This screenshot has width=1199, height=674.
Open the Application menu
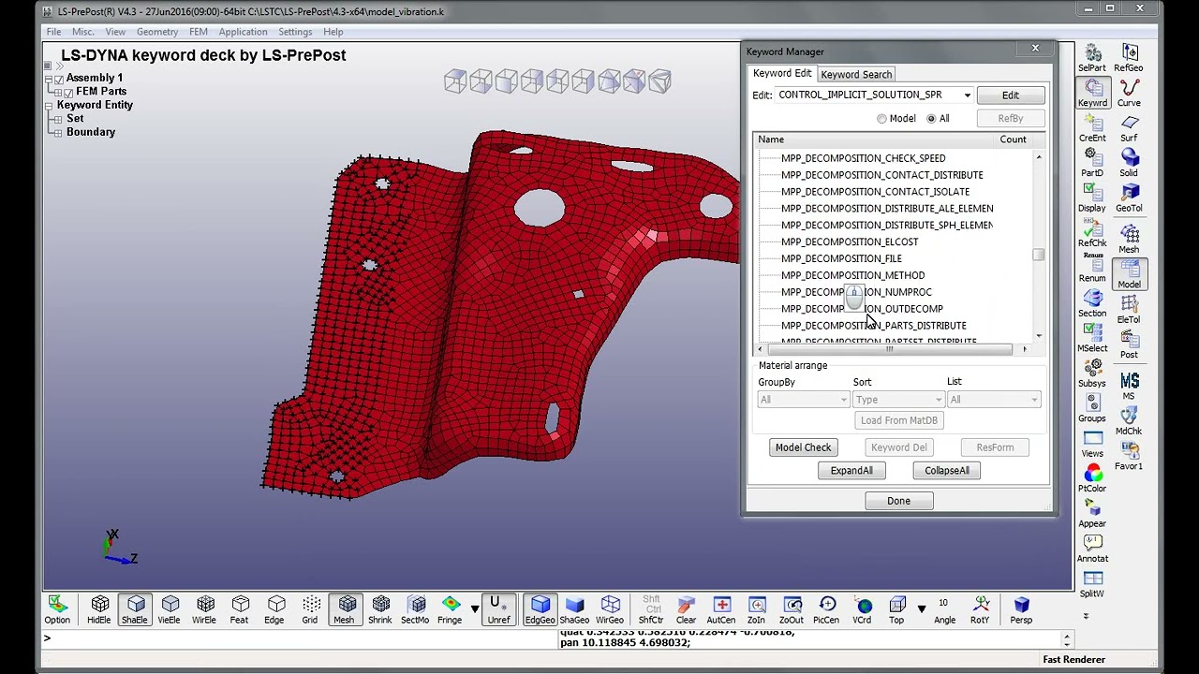pos(243,32)
